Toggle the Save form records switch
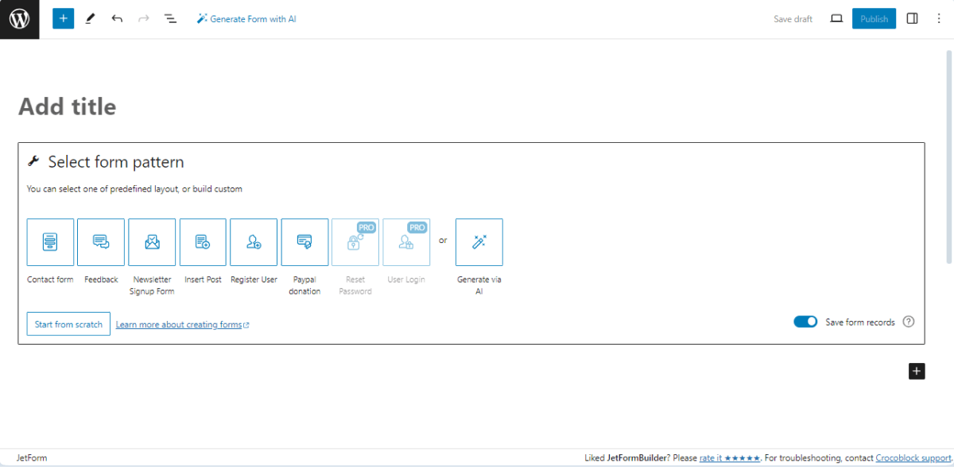 (x=805, y=322)
